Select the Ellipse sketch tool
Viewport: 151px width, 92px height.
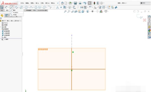pyautogui.click(x=44, y=7)
